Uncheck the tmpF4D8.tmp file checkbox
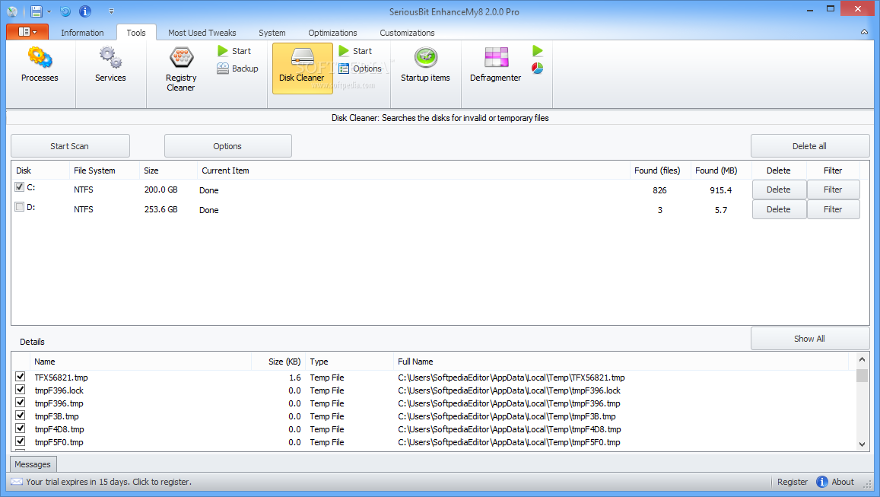 [x=21, y=428]
